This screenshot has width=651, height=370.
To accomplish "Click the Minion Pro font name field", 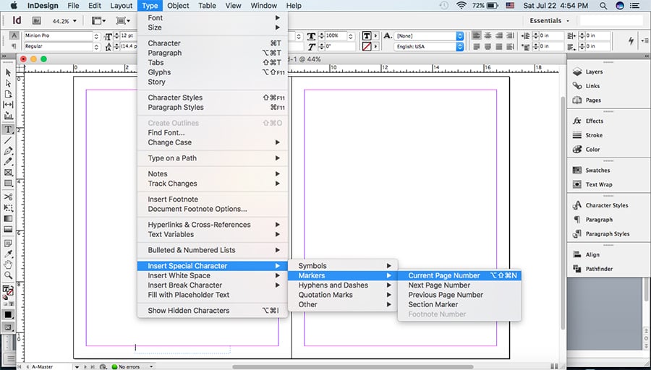I will [58, 36].
